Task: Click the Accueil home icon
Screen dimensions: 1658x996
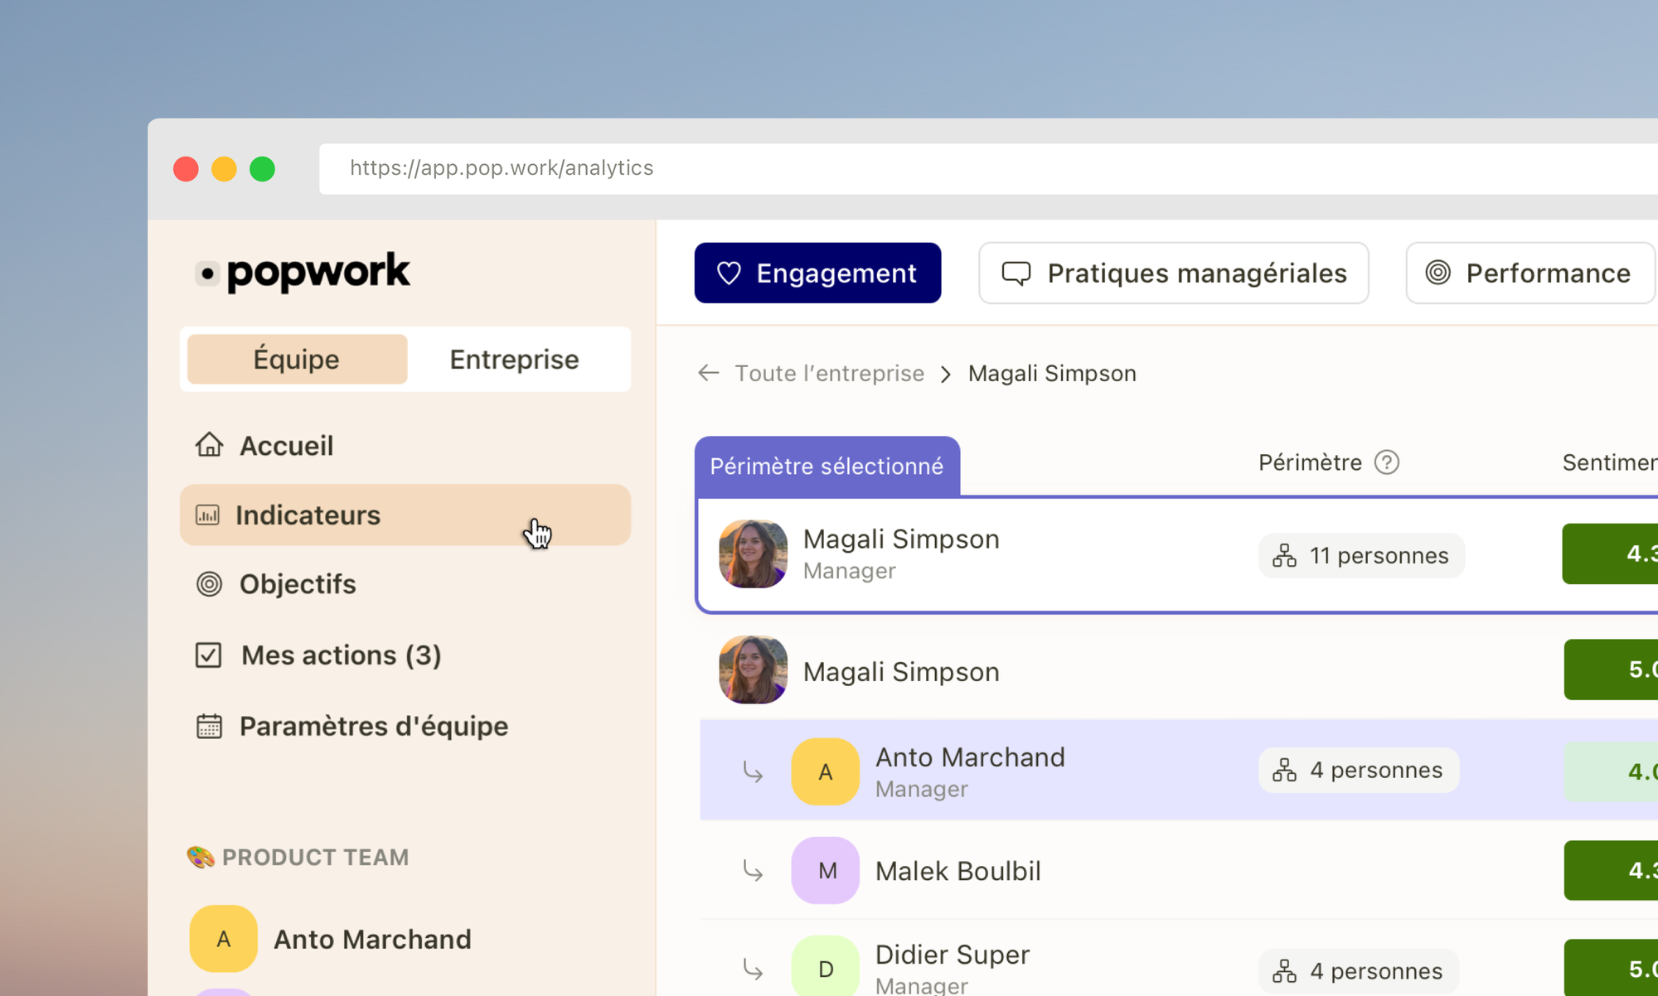Action: [x=209, y=445]
